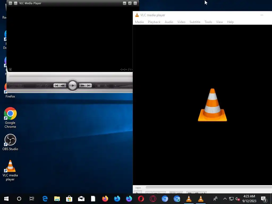272x204 pixels.
Task: Open the title bar dropdown menu of skinned VLC
Action: click(x=10, y=3)
